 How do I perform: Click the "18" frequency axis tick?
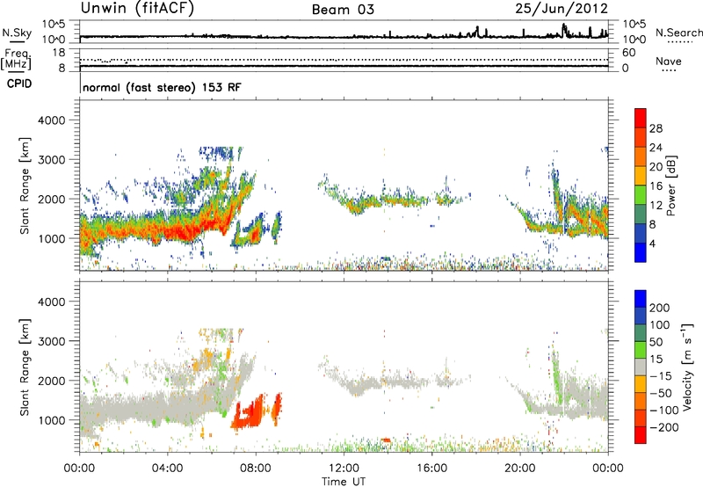click(59, 53)
